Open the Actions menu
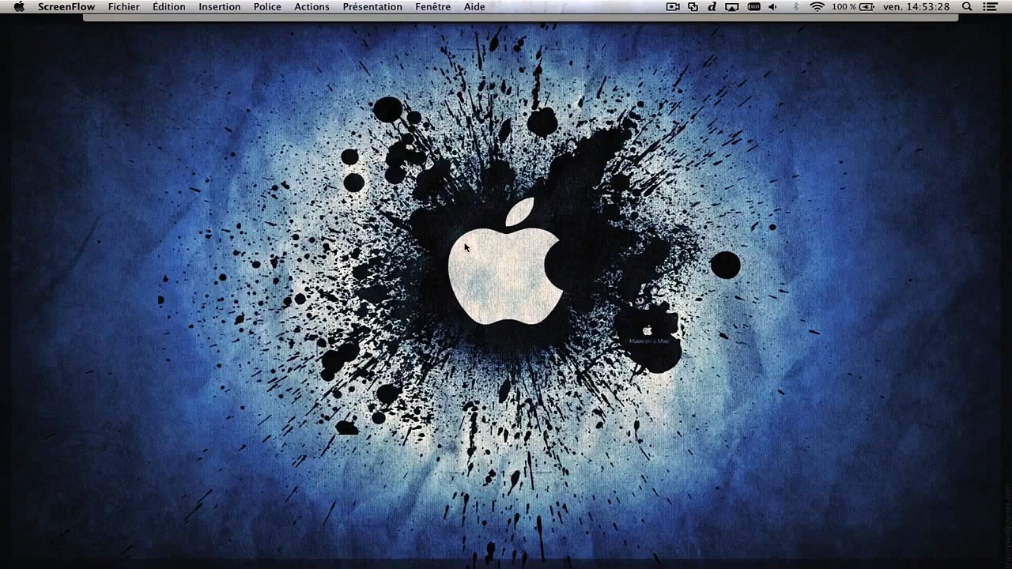 tap(312, 6)
